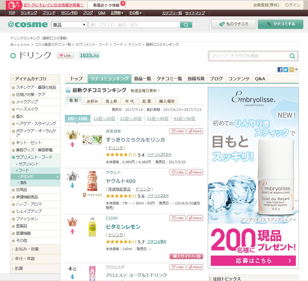
Task: Switch to the 商品一覧 tab
Action: 142,79
